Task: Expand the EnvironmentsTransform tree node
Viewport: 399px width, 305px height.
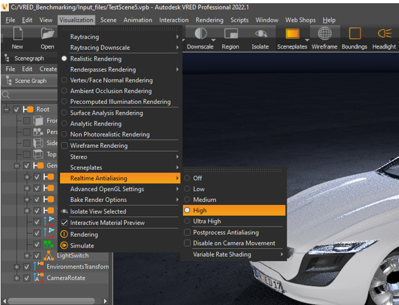Action: (x=17, y=267)
